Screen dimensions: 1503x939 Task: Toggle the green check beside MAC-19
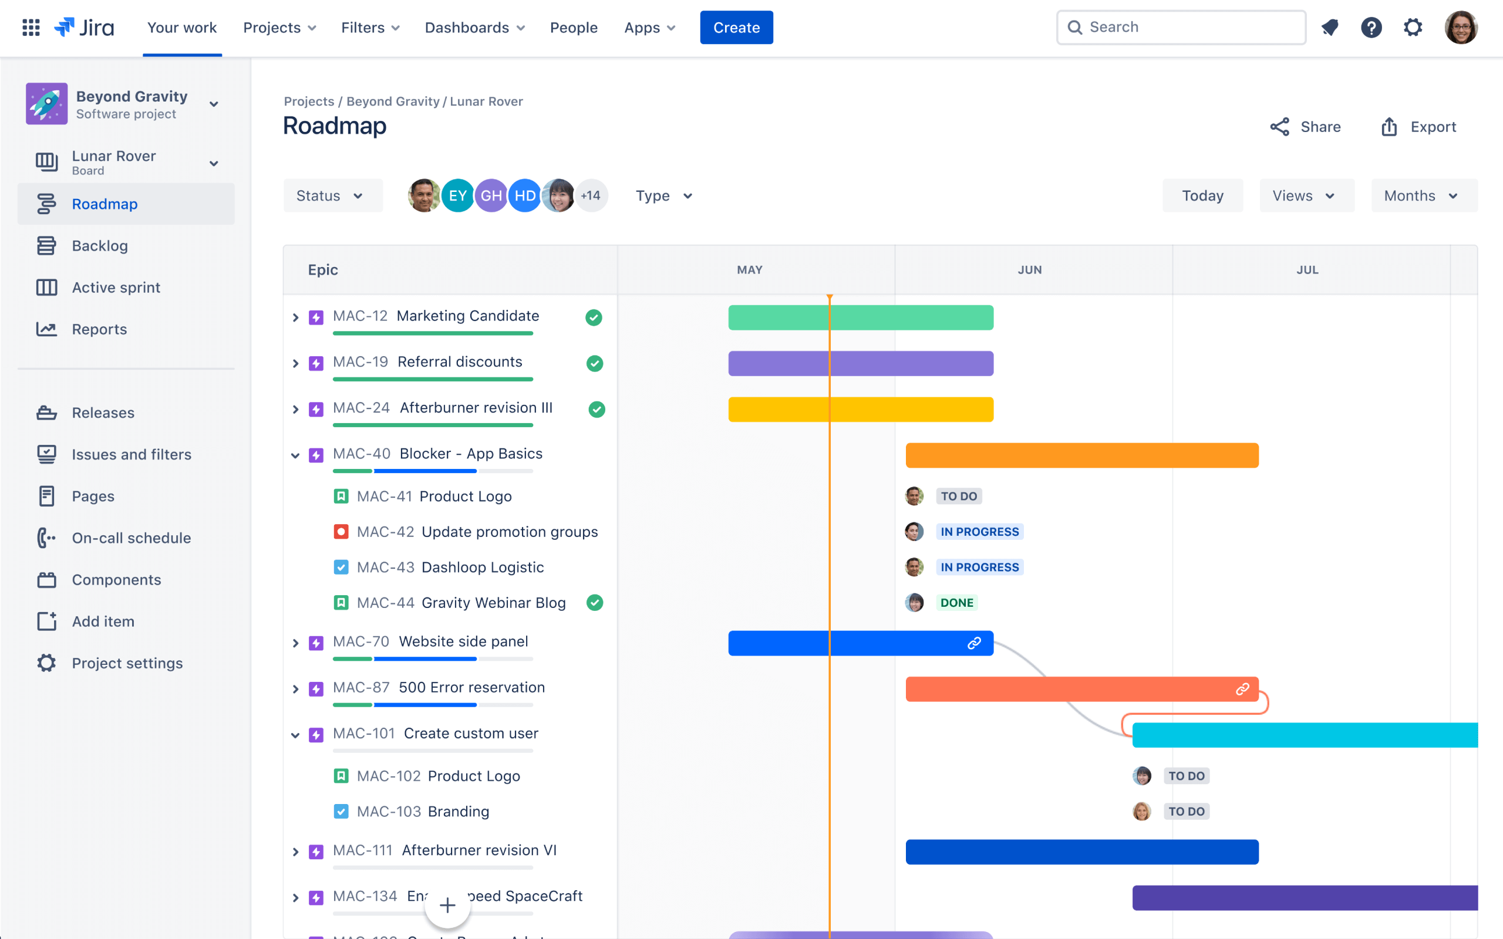coord(594,363)
